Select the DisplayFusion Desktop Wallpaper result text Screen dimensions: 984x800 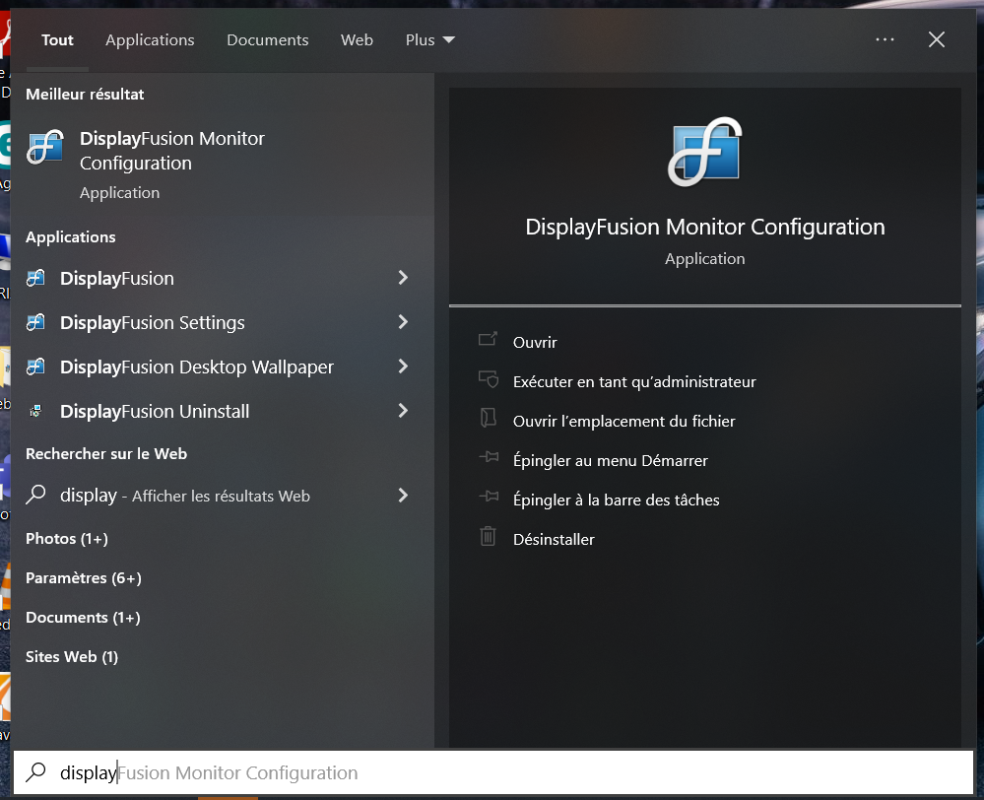pyautogui.click(x=196, y=367)
